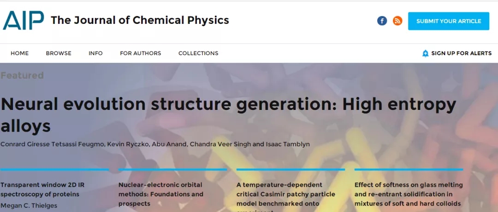Open The Journal of Chemical Physics title
The image size is (498, 212).
[x=140, y=20]
